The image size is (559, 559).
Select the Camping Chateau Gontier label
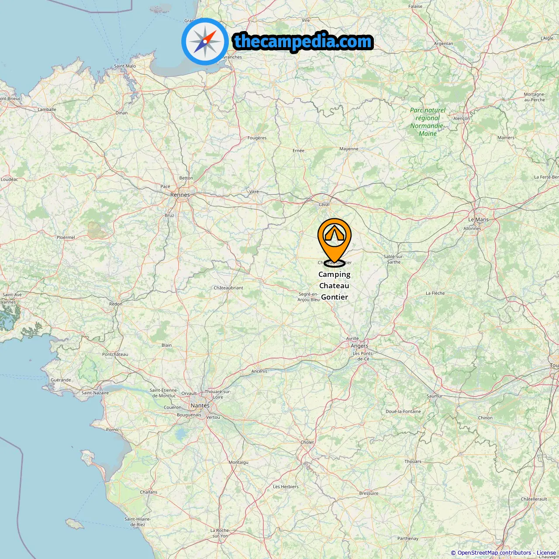(335, 286)
